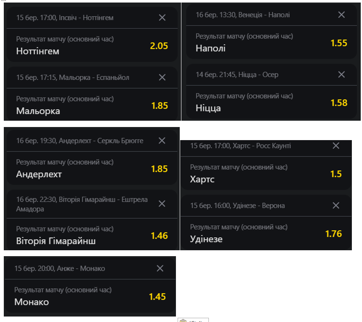Remove the Іпсвіч - Ноттінгем bet

[x=162, y=18]
